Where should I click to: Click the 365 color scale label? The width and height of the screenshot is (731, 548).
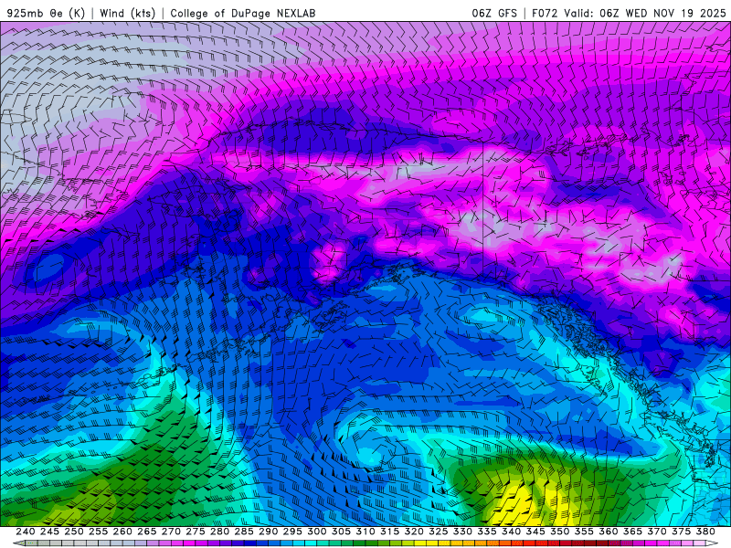pos(632,532)
